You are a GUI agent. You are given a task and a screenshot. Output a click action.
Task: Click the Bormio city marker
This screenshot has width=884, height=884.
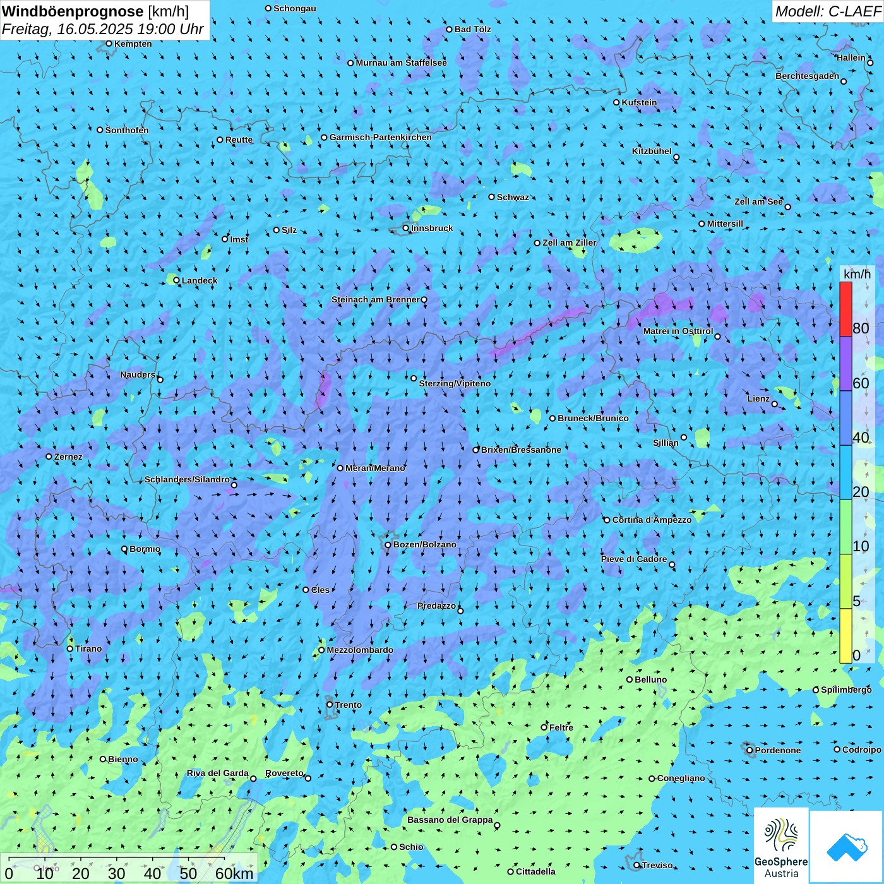124,549
